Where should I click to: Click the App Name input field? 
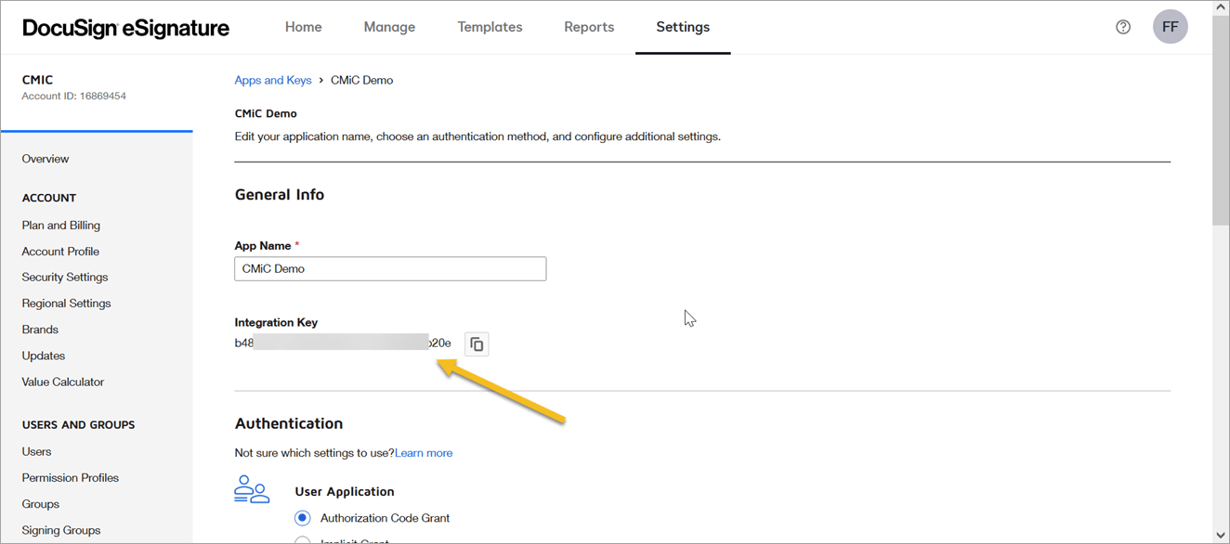pos(390,269)
